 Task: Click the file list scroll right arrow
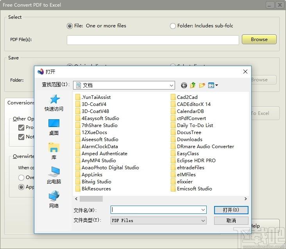click(x=246, y=199)
